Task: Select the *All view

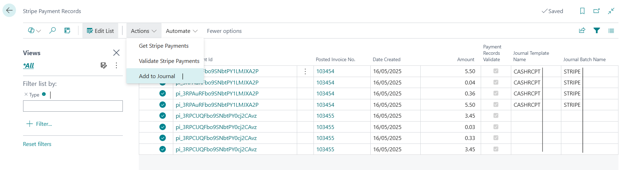Action: point(28,65)
